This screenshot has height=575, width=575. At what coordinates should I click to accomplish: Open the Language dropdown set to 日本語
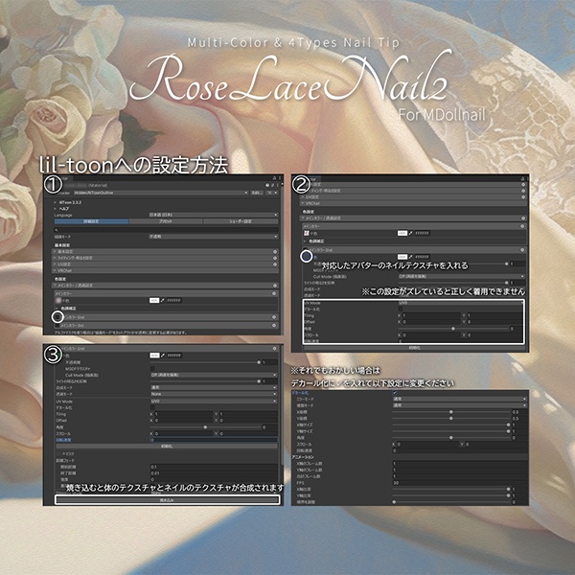click(x=213, y=215)
